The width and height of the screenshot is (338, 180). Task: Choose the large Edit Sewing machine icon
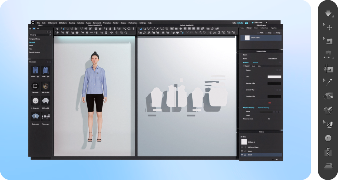pyautogui.click(x=328, y=40)
